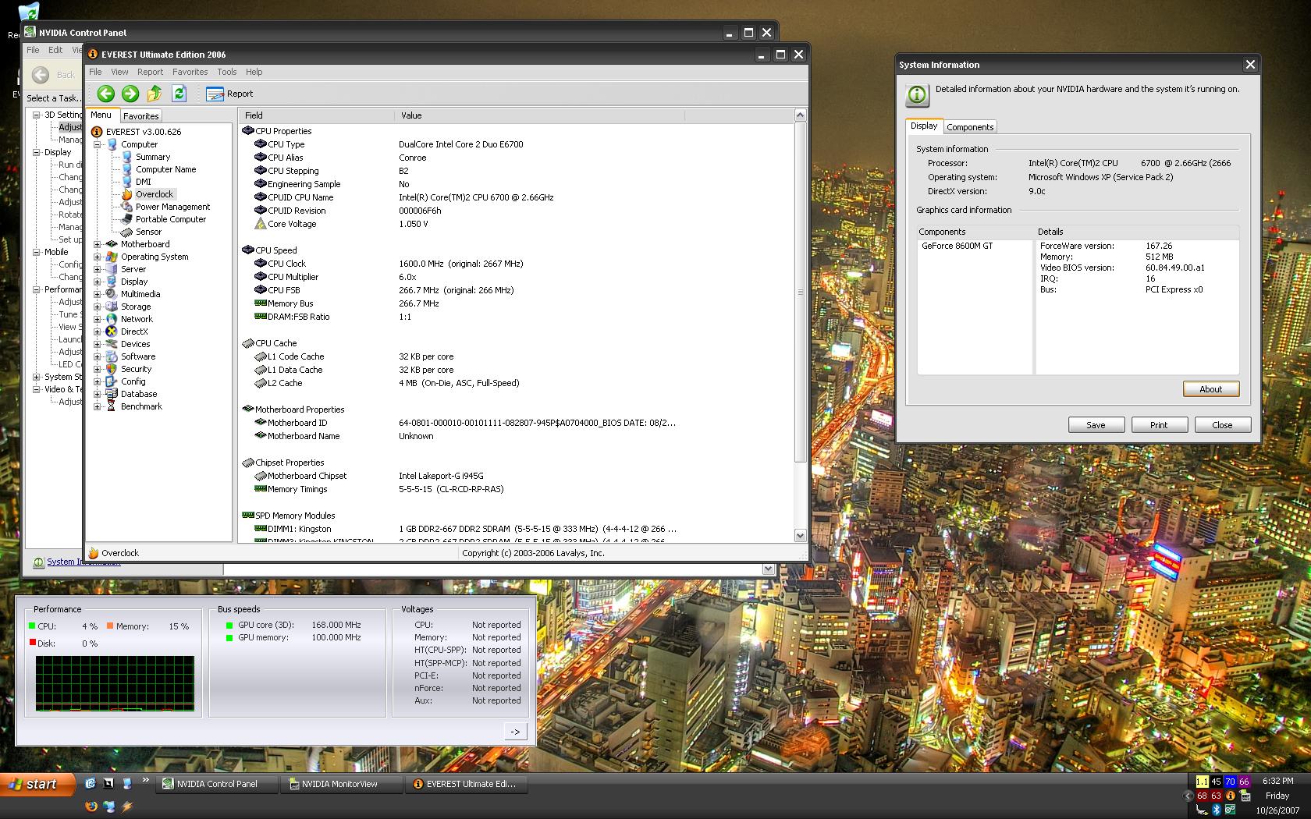This screenshot has height=819, width=1311.
Task: Open the EVEREST Tools menu
Action: 226,72
